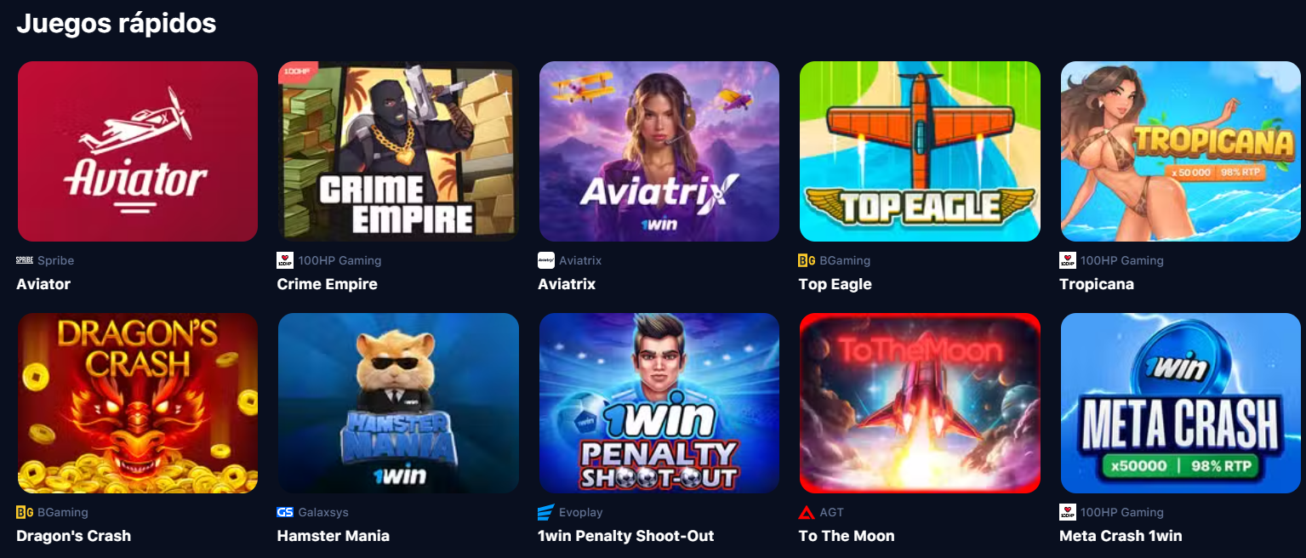The image size is (1306, 558).
Task: Launch the Hamster Mania game tile
Action: click(398, 403)
